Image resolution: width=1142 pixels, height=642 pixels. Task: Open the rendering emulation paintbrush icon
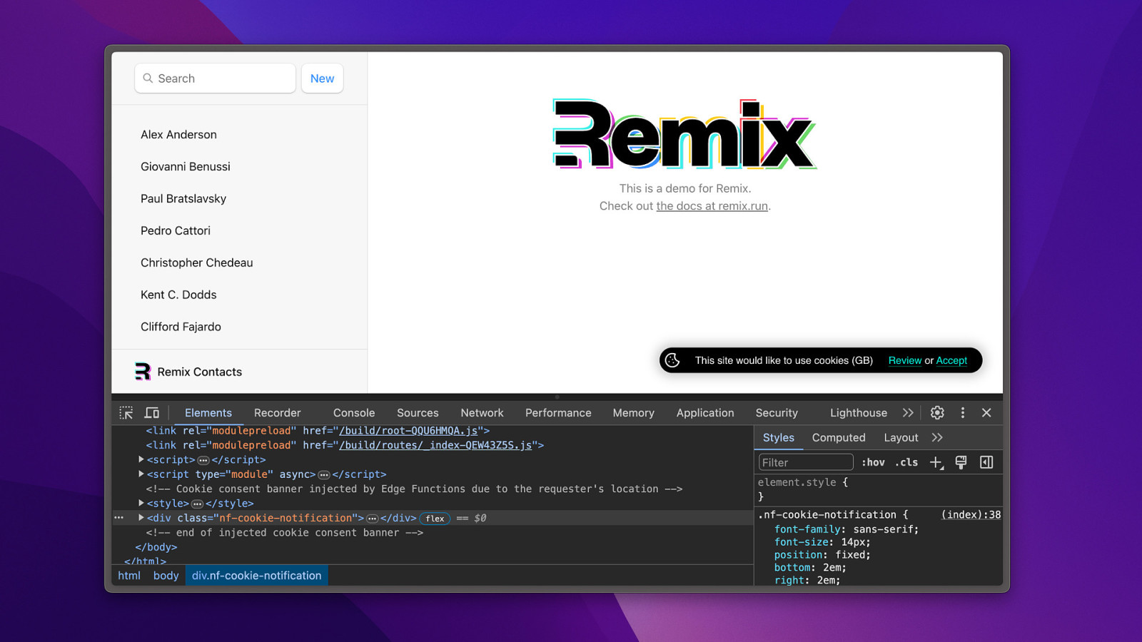point(961,462)
